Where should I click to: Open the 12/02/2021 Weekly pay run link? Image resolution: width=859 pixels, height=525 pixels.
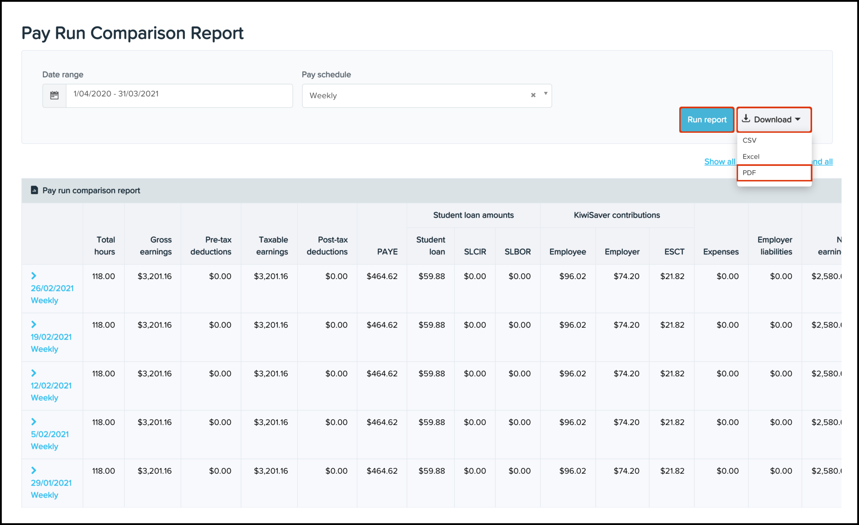[x=51, y=386]
